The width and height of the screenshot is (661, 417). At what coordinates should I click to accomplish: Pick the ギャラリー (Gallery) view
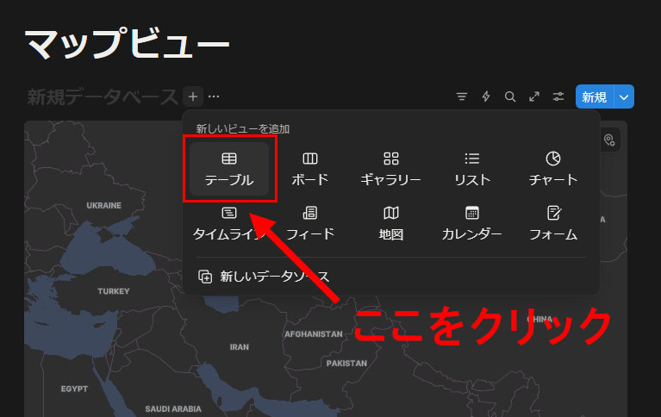[390, 168]
